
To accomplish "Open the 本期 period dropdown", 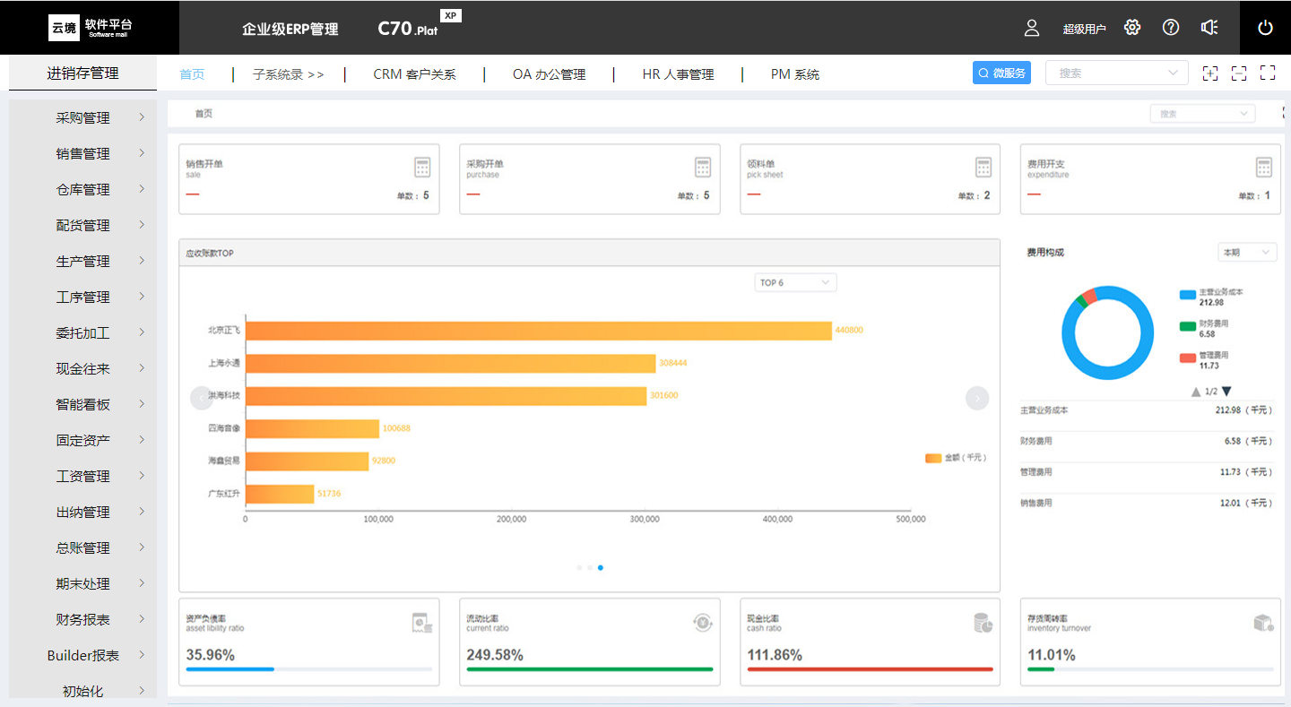I will (1246, 253).
